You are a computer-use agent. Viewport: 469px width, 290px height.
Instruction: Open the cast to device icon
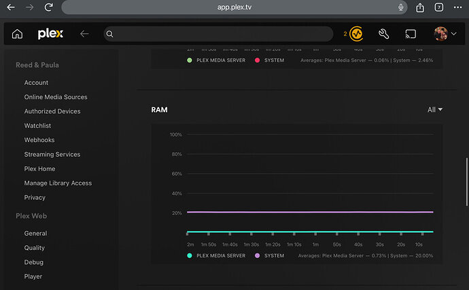pyautogui.click(x=411, y=34)
